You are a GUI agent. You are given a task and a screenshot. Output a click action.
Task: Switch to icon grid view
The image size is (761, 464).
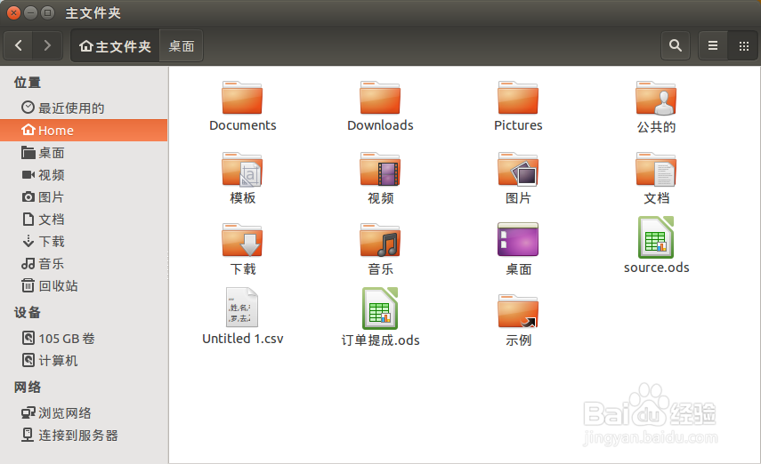coord(743,45)
